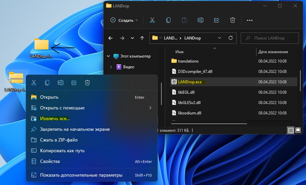Switch to details view layout icon
The width and height of the screenshot is (306, 185).
291,130
